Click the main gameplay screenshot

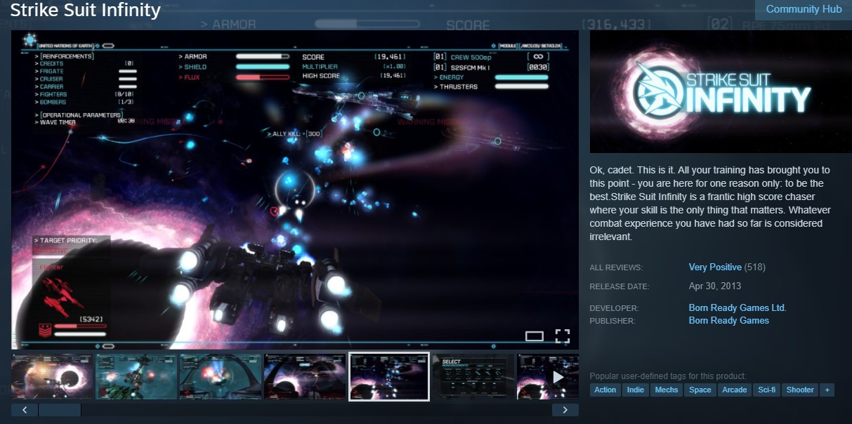click(x=295, y=190)
